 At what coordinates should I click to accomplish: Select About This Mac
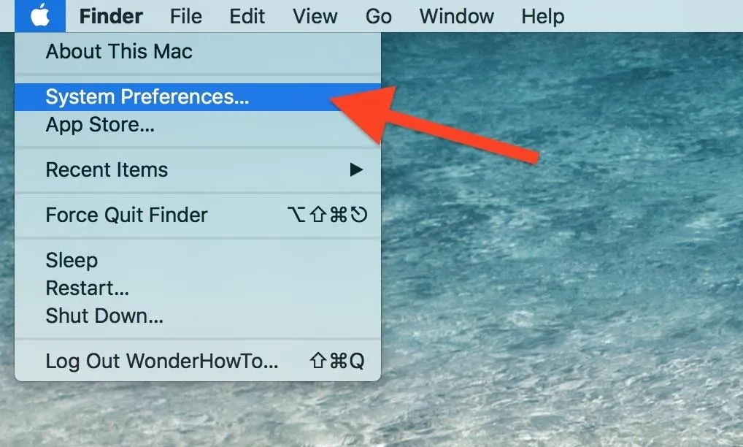[x=198, y=52]
